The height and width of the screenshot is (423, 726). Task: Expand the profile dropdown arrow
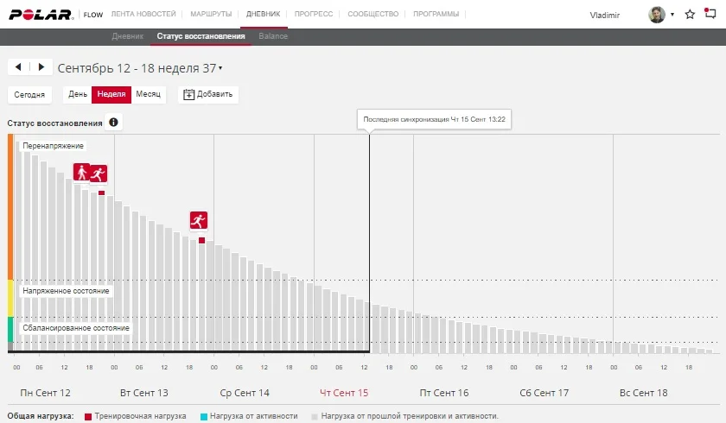[672, 15]
